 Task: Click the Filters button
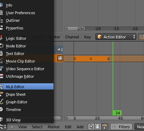tap(122, 127)
